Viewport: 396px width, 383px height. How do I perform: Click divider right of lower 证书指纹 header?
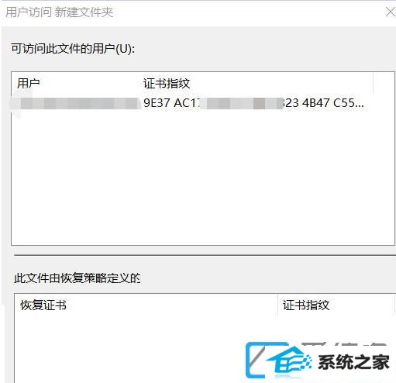click(394, 305)
